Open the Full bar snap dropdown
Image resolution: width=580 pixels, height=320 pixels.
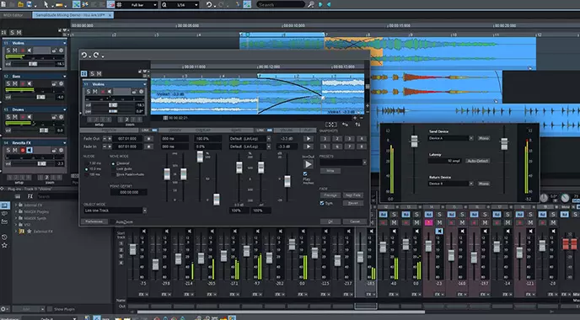tap(154, 5)
